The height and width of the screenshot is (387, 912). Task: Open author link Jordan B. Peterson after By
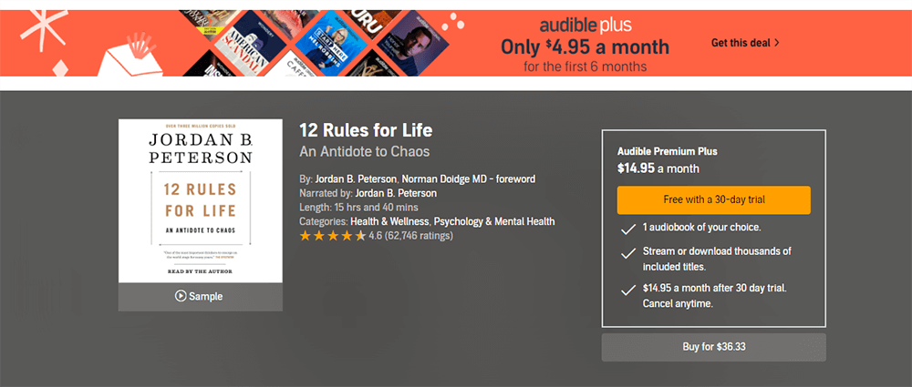pos(357,179)
